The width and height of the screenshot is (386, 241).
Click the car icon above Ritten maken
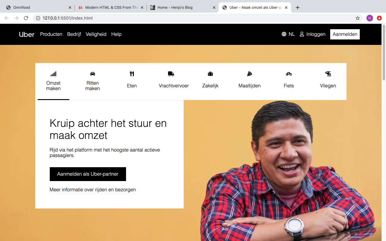(93, 74)
